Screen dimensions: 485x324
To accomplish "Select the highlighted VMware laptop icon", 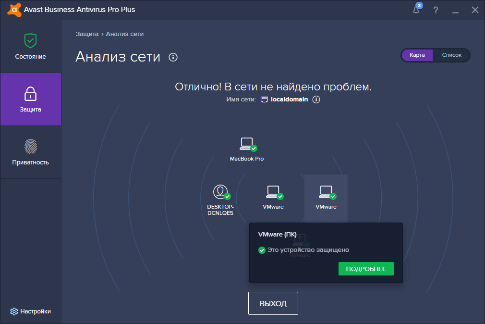I will click(x=327, y=192).
